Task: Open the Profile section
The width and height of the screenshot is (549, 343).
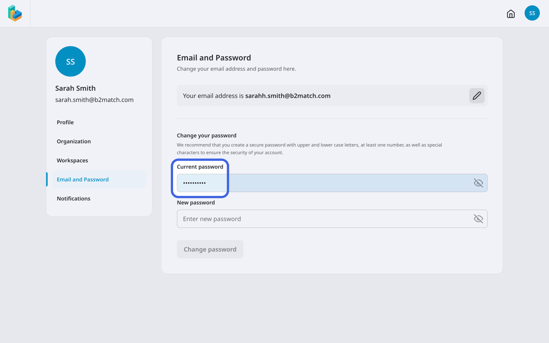Action: point(65,122)
